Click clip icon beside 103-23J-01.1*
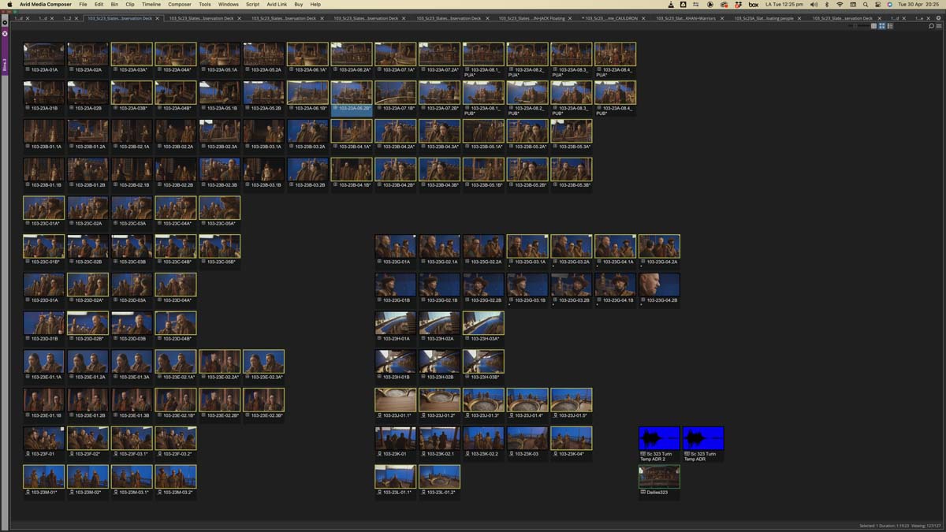Screen dimensions: 946x532 [380, 415]
